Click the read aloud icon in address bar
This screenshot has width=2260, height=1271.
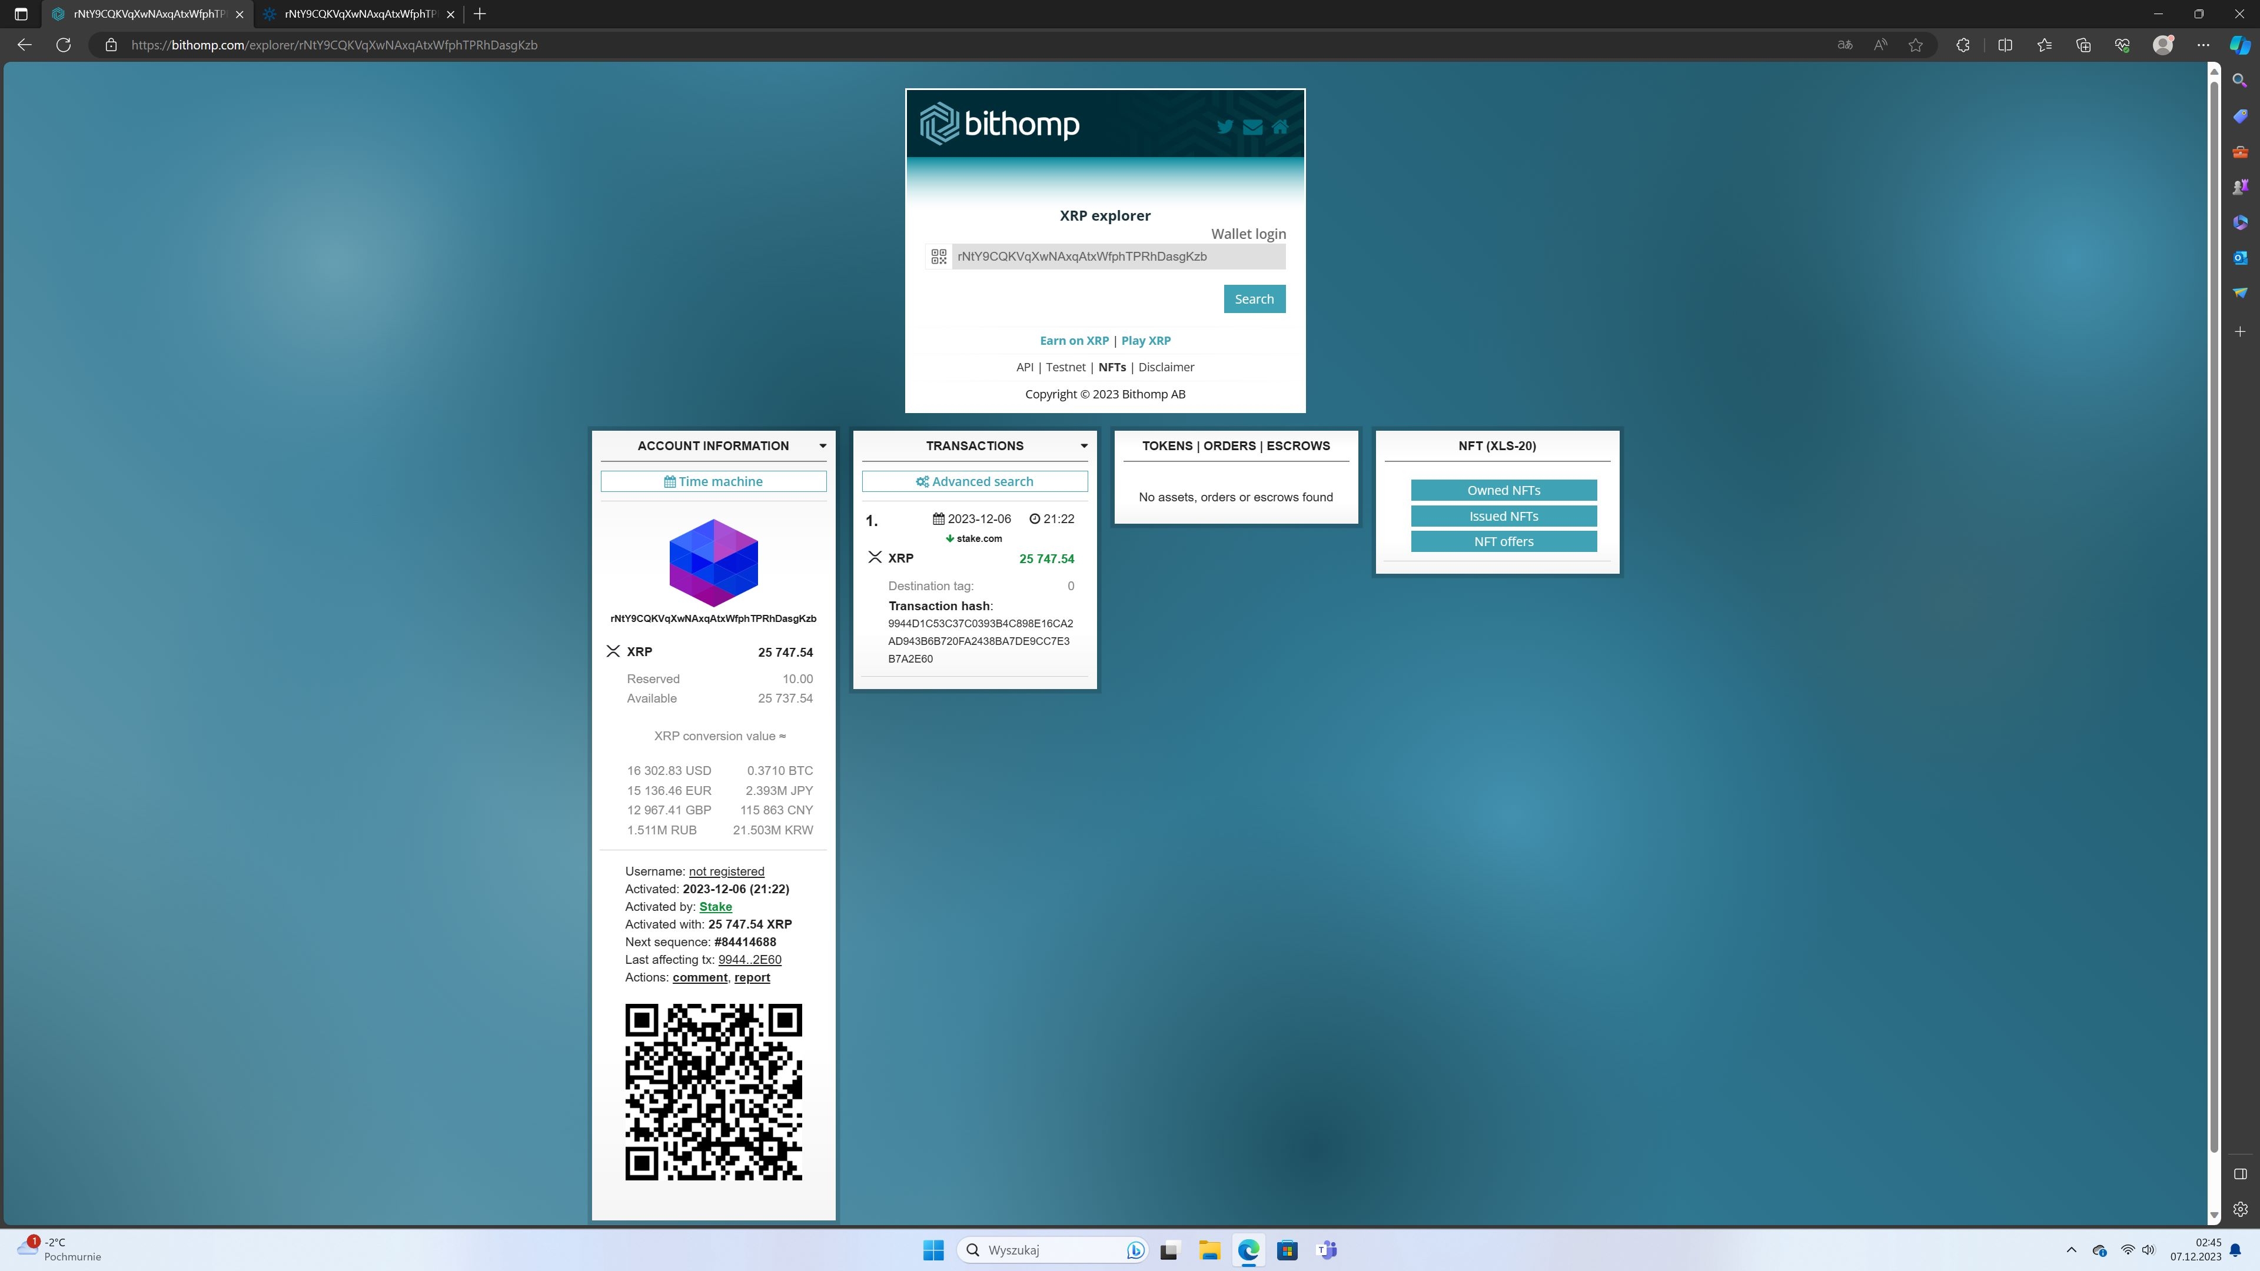1880,45
